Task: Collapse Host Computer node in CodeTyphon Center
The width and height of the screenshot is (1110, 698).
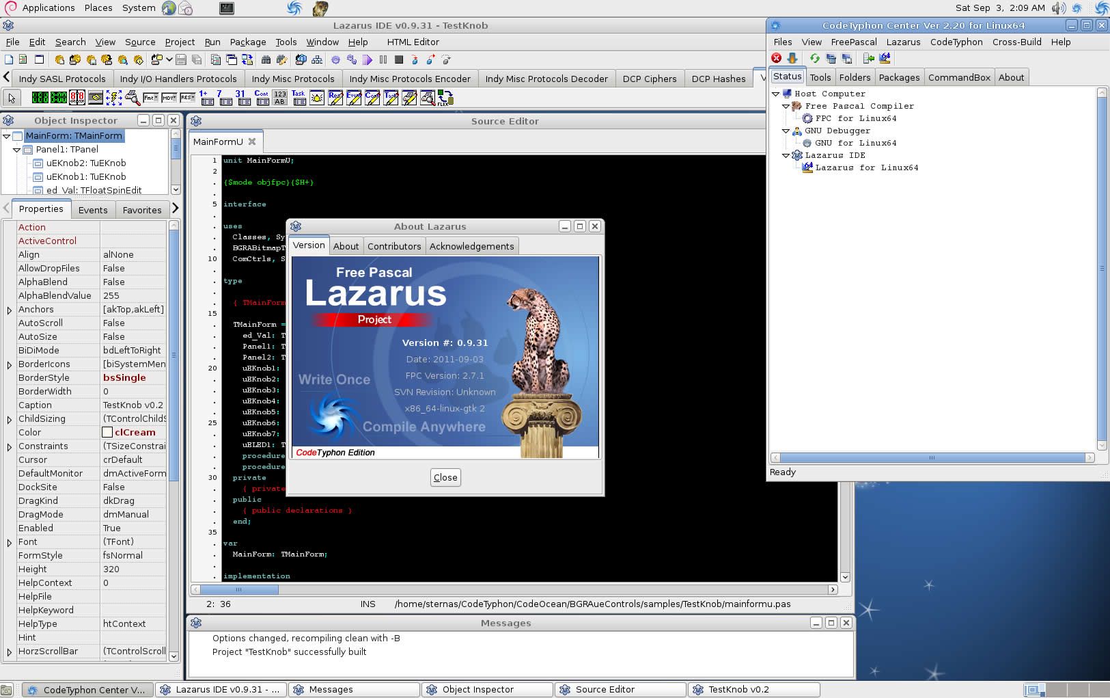Action: point(776,94)
